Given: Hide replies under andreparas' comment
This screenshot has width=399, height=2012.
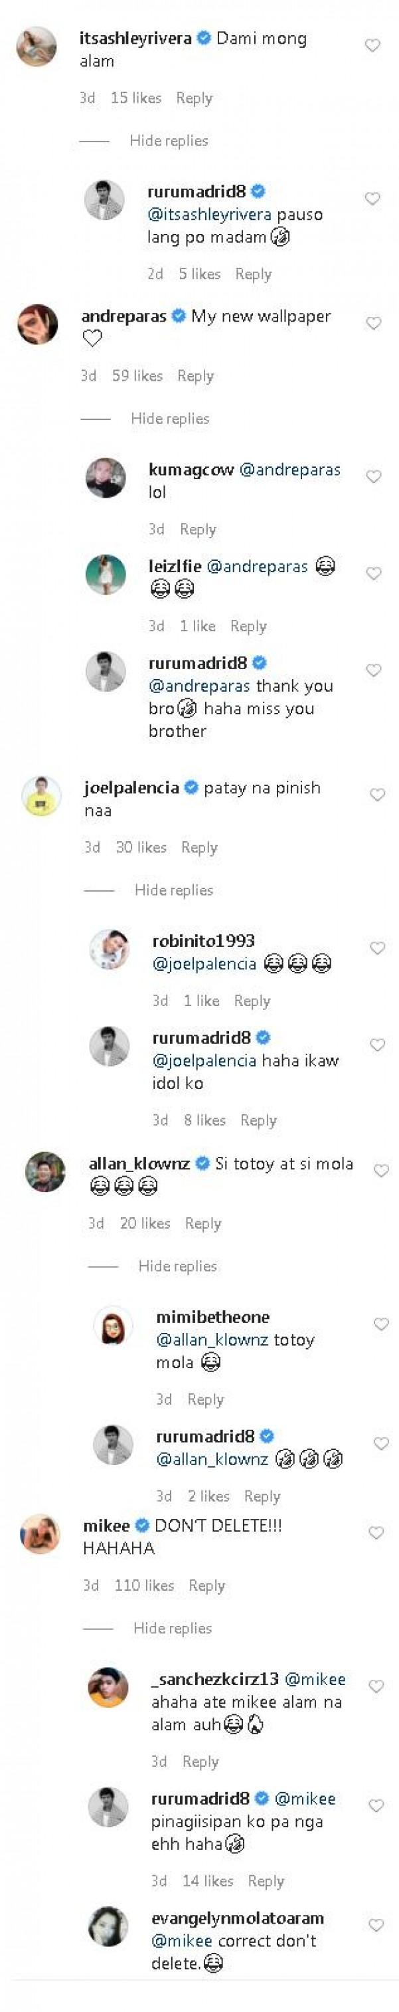Looking at the screenshot, I should (169, 419).
